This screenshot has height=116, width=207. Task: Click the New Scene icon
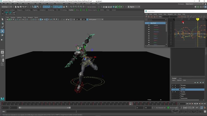click(16, 7)
